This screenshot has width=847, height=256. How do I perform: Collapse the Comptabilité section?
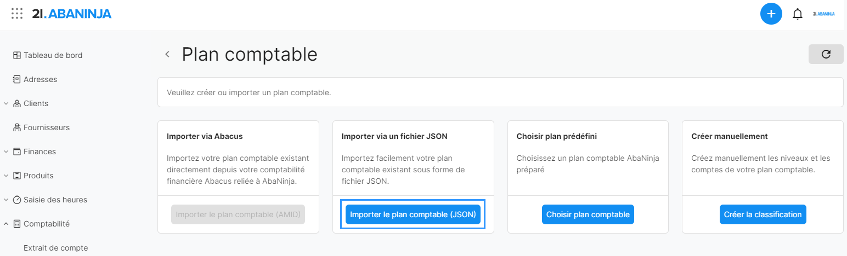click(x=5, y=224)
